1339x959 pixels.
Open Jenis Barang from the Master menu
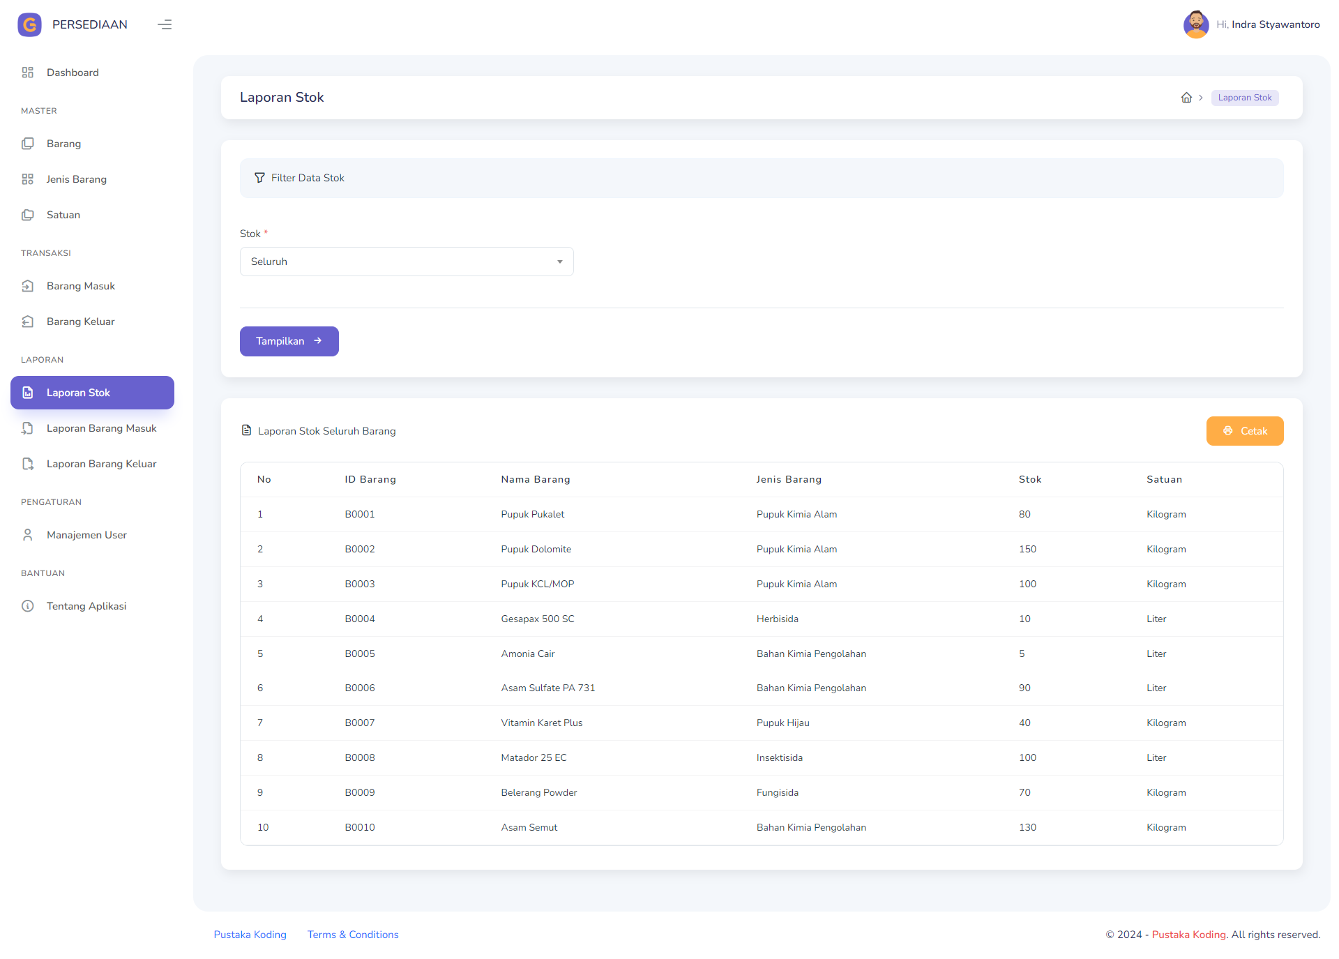coord(77,179)
